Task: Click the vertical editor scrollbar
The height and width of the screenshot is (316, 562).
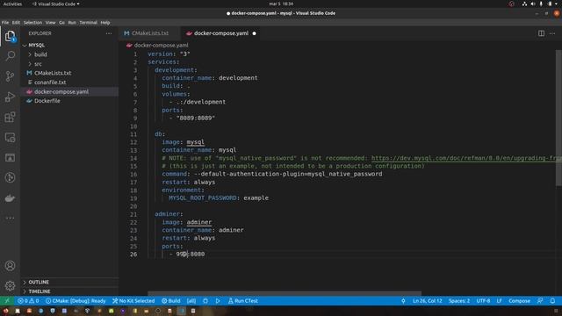Action: click(558, 118)
